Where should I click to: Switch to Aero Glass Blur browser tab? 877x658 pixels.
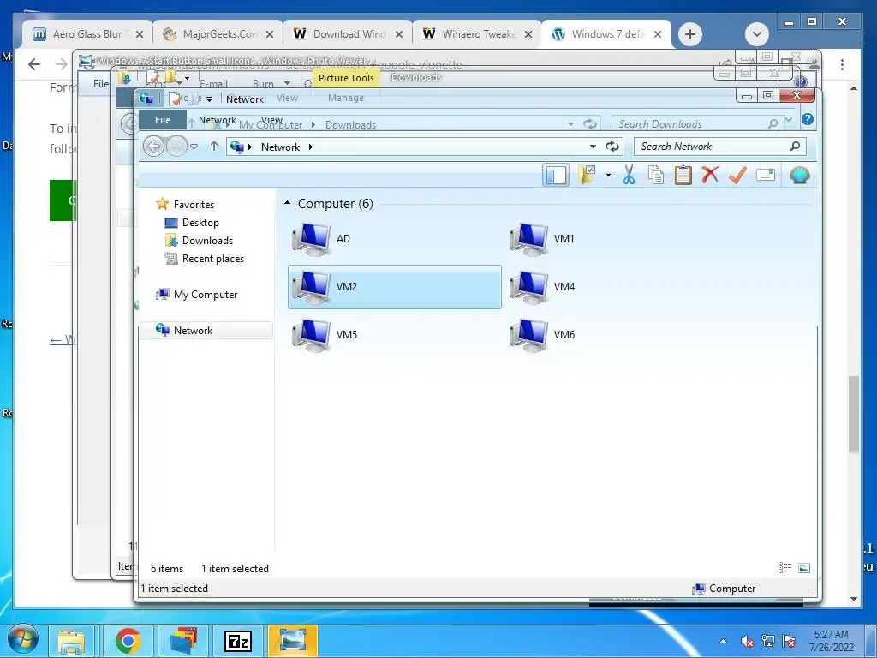point(87,34)
